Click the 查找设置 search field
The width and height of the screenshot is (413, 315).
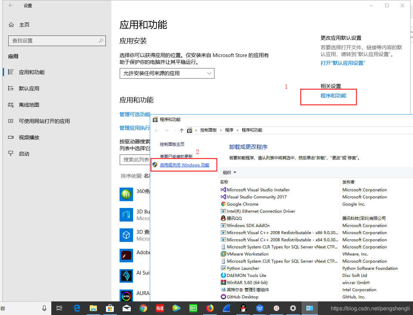(x=57, y=40)
